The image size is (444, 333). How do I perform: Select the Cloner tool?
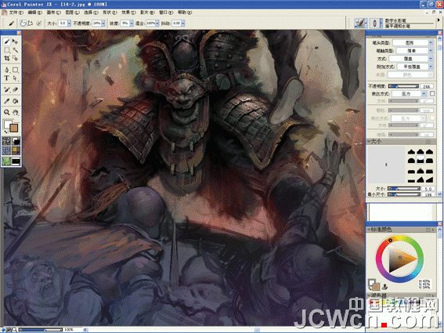tap(7, 89)
